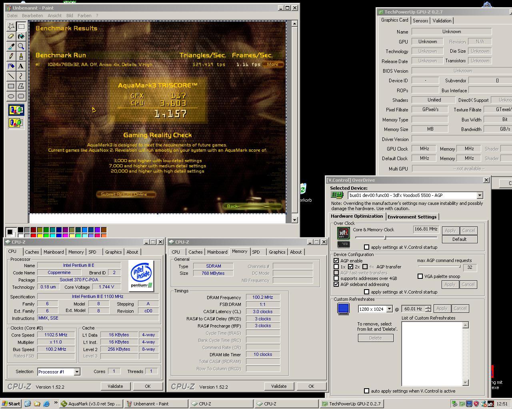Switch to SPD tab in memory CPU-Z window
Viewport: 512px width, 409px height.
tap(256, 252)
